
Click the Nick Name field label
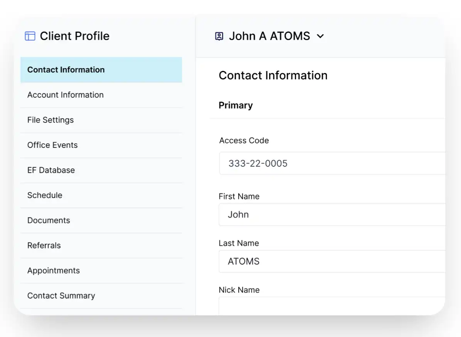[x=239, y=290]
